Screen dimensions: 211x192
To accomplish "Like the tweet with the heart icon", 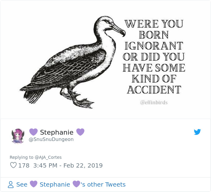I will click(13, 165).
